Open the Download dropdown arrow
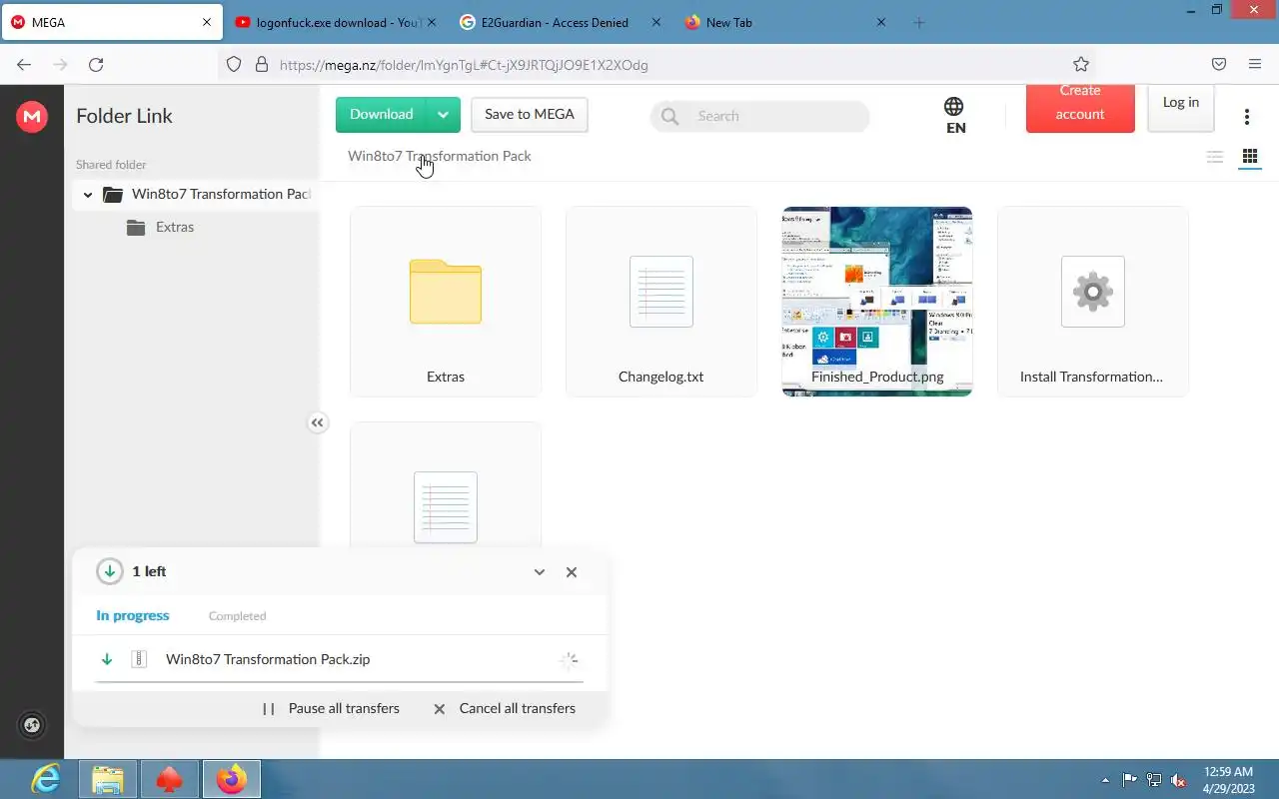Image resolution: width=1279 pixels, height=799 pixels. pyautogui.click(x=443, y=115)
